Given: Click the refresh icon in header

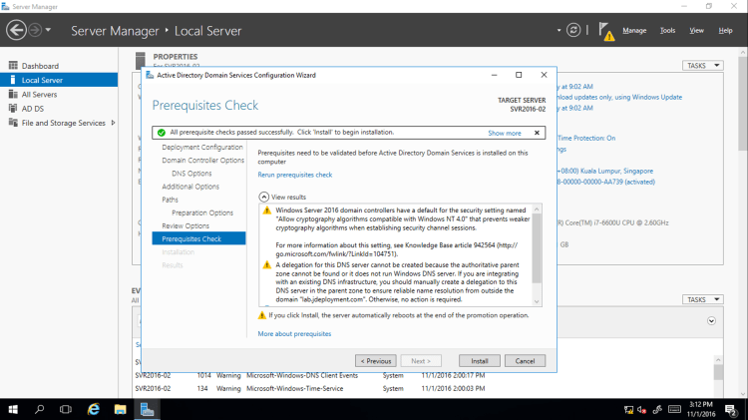Looking at the screenshot, I should coord(573,30).
